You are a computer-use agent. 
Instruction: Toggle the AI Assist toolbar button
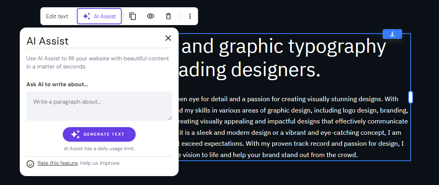pos(99,16)
